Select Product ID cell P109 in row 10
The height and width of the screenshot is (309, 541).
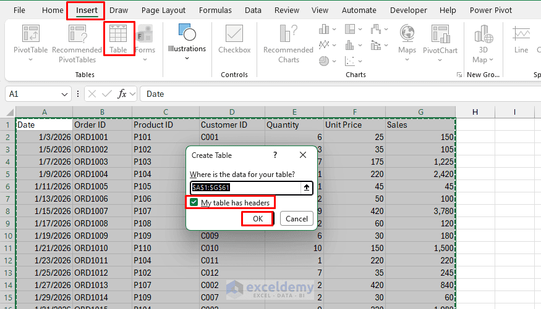coord(166,236)
